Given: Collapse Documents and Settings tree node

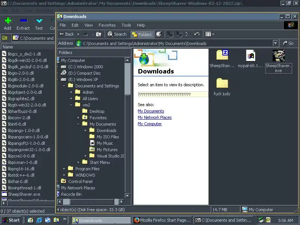Looking at the screenshot, I should click(x=64, y=86).
